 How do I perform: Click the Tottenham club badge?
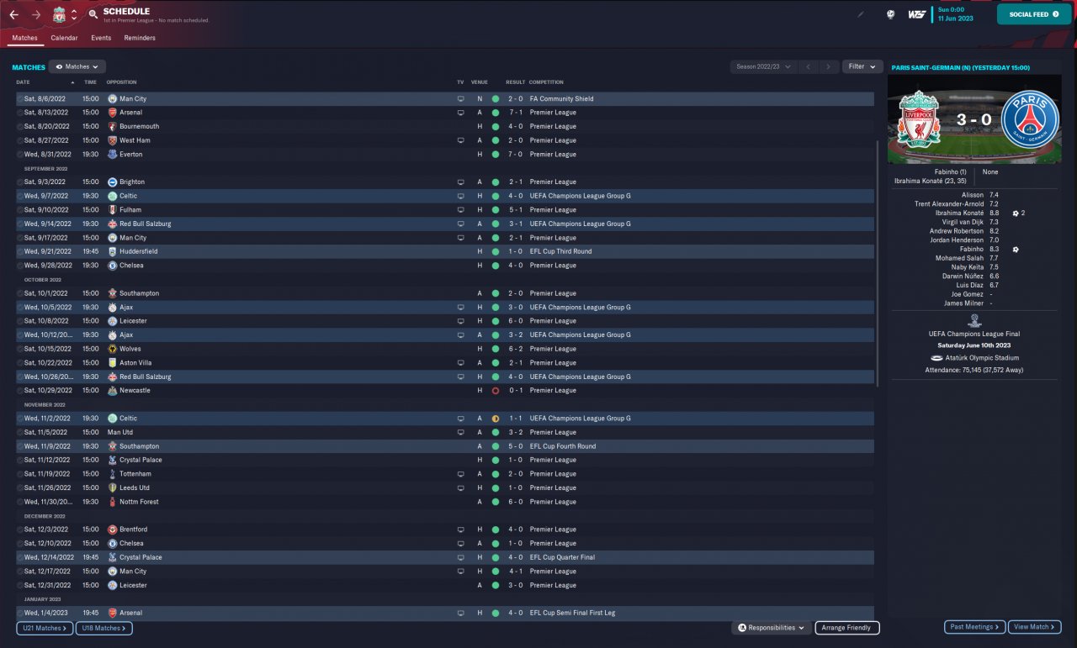[112, 474]
